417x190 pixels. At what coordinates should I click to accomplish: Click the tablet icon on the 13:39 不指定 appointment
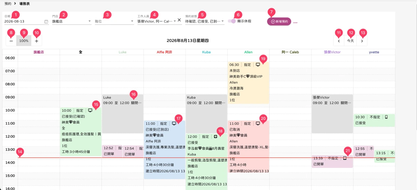pos(345,158)
